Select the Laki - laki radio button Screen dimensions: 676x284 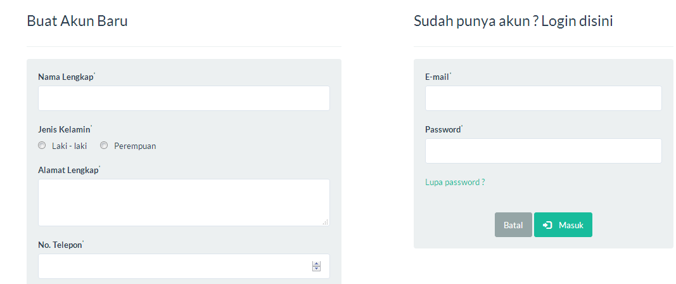[42, 145]
